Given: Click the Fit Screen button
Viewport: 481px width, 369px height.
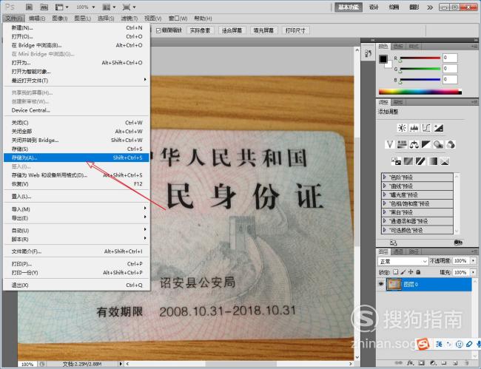Looking at the screenshot, I should click(232, 30).
